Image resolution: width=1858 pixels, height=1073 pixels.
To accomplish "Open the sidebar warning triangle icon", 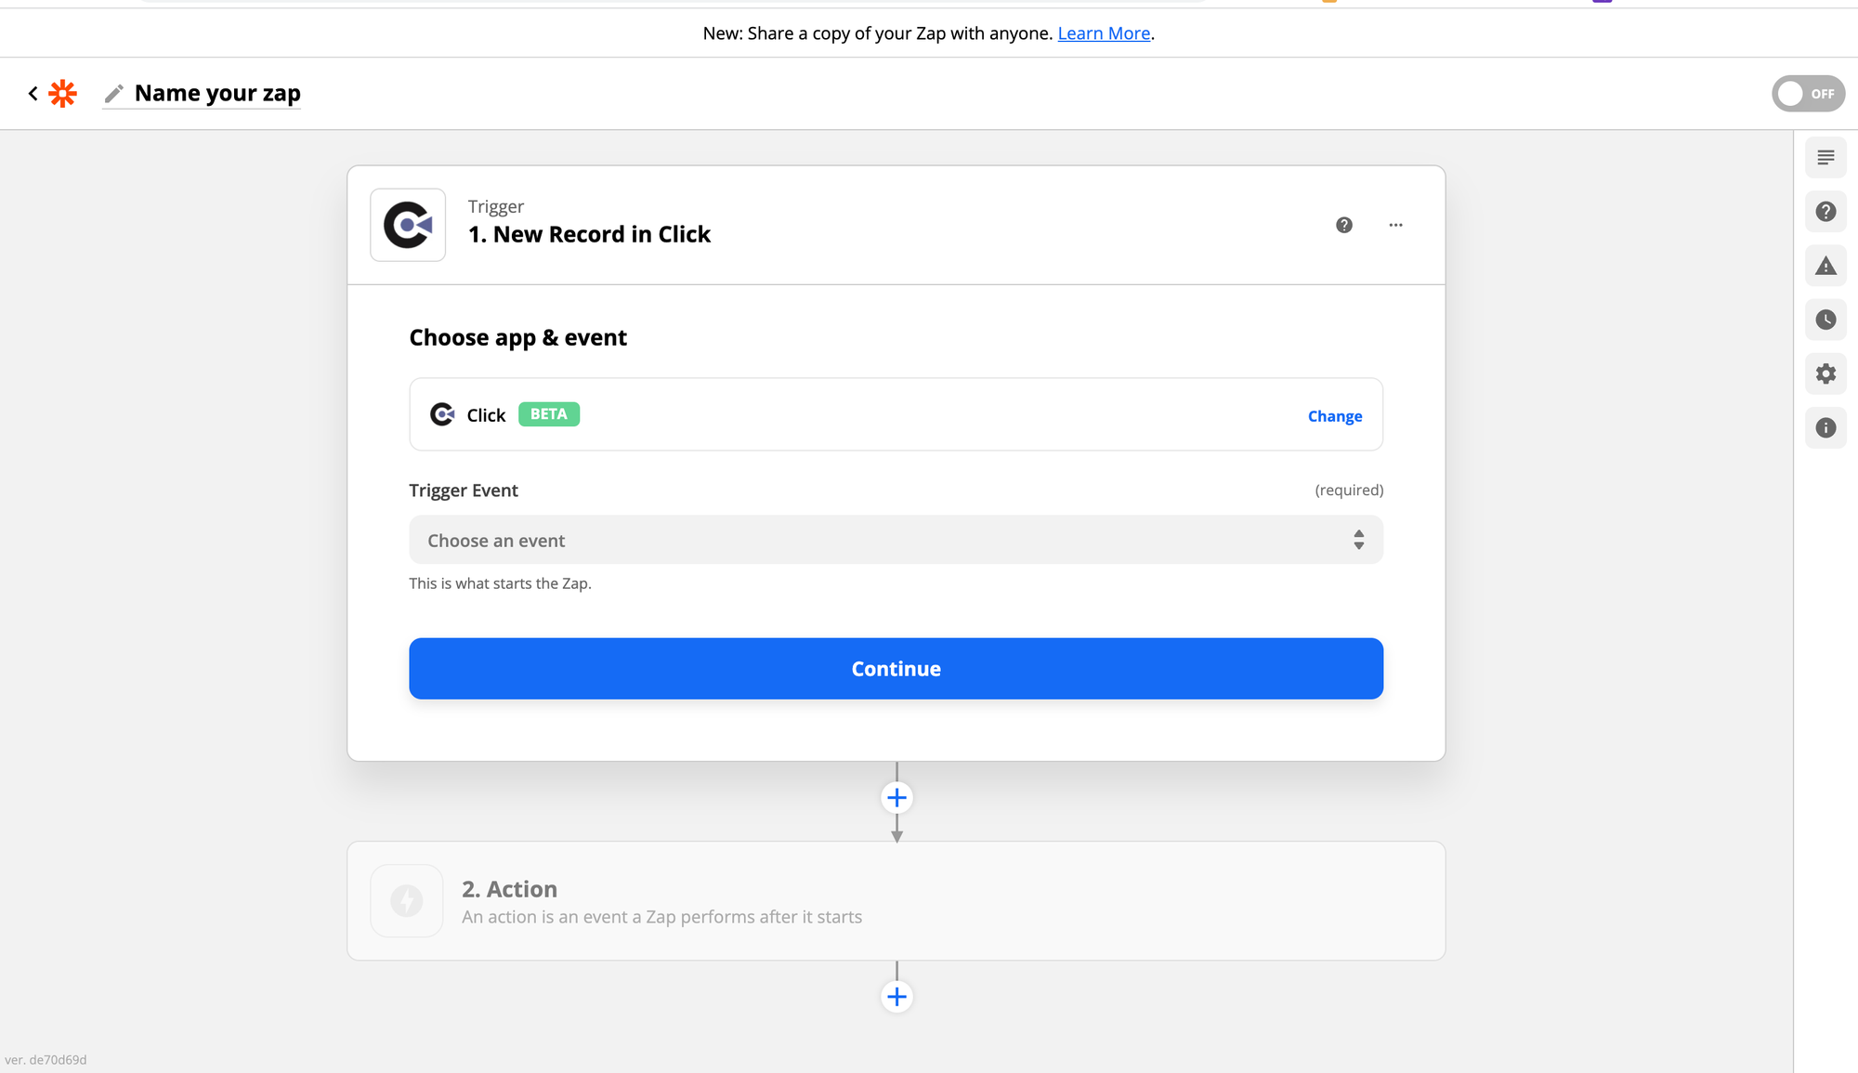I will (1825, 266).
